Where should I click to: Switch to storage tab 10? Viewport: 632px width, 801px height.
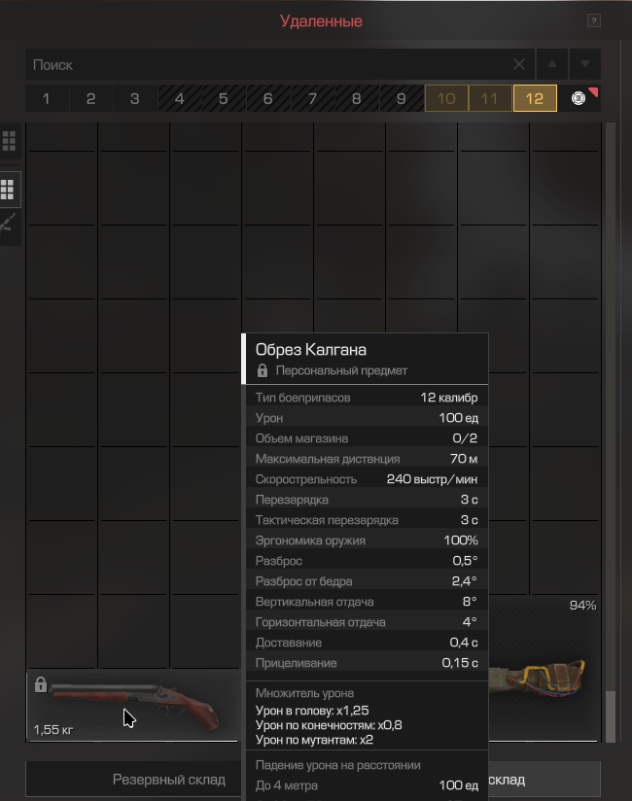coord(446,98)
